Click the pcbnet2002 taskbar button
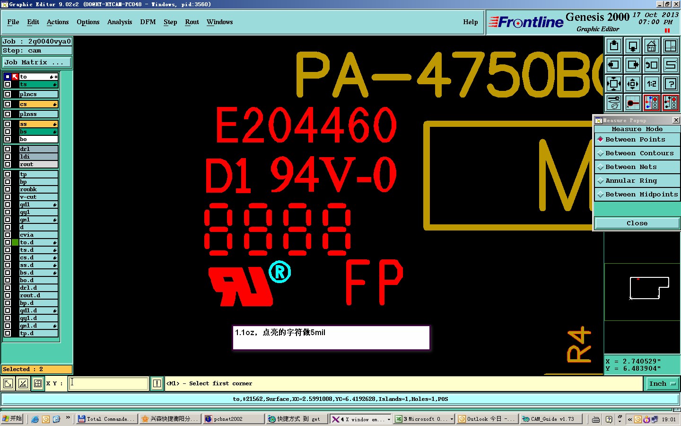Image resolution: width=681 pixels, height=426 pixels. [233, 419]
